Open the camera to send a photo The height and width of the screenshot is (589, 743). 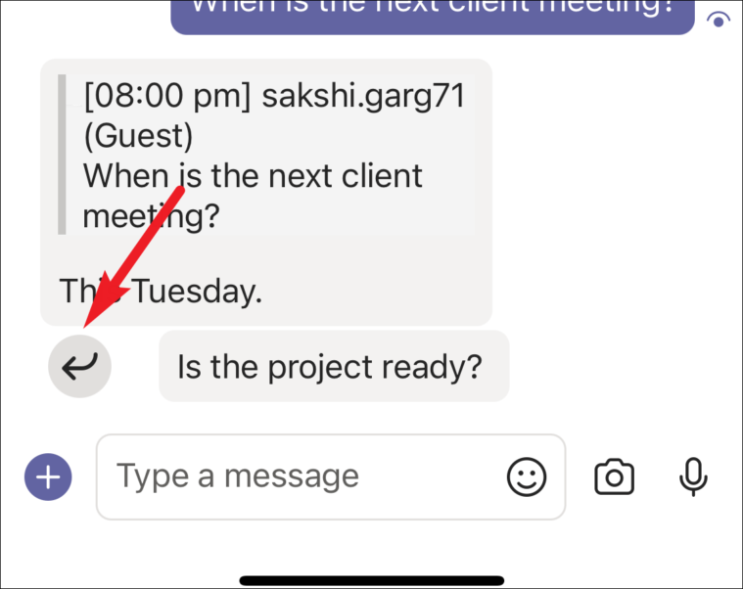point(614,476)
